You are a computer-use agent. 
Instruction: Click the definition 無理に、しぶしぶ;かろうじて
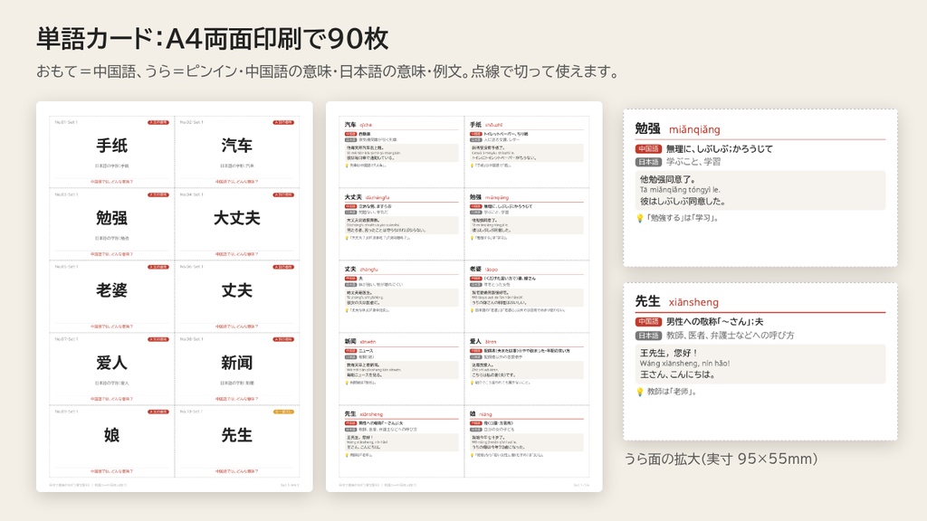tap(719, 149)
